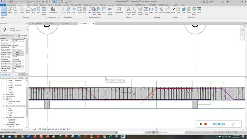Toggle the Sun Path checkbox
Viewport: 247px width, 139px height.
click(14, 71)
